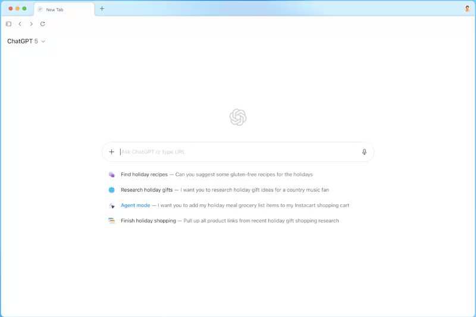476x317 pixels.
Task: Choose the Finish holiday shopping suggestion
Action: pos(224,221)
